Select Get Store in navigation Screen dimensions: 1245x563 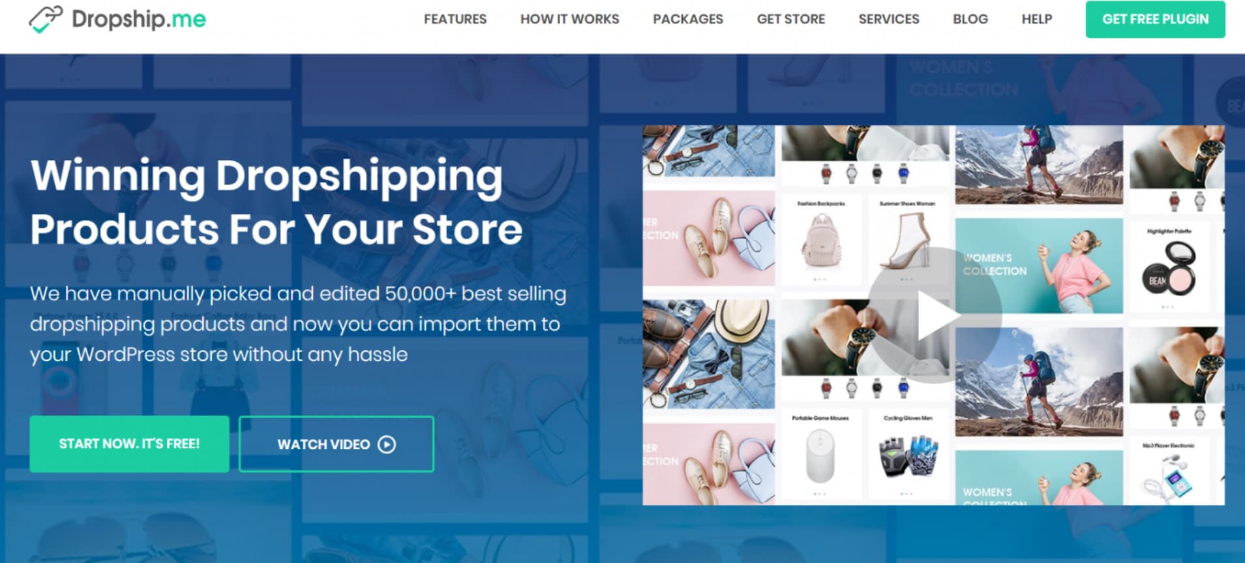(x=790, y=20)
